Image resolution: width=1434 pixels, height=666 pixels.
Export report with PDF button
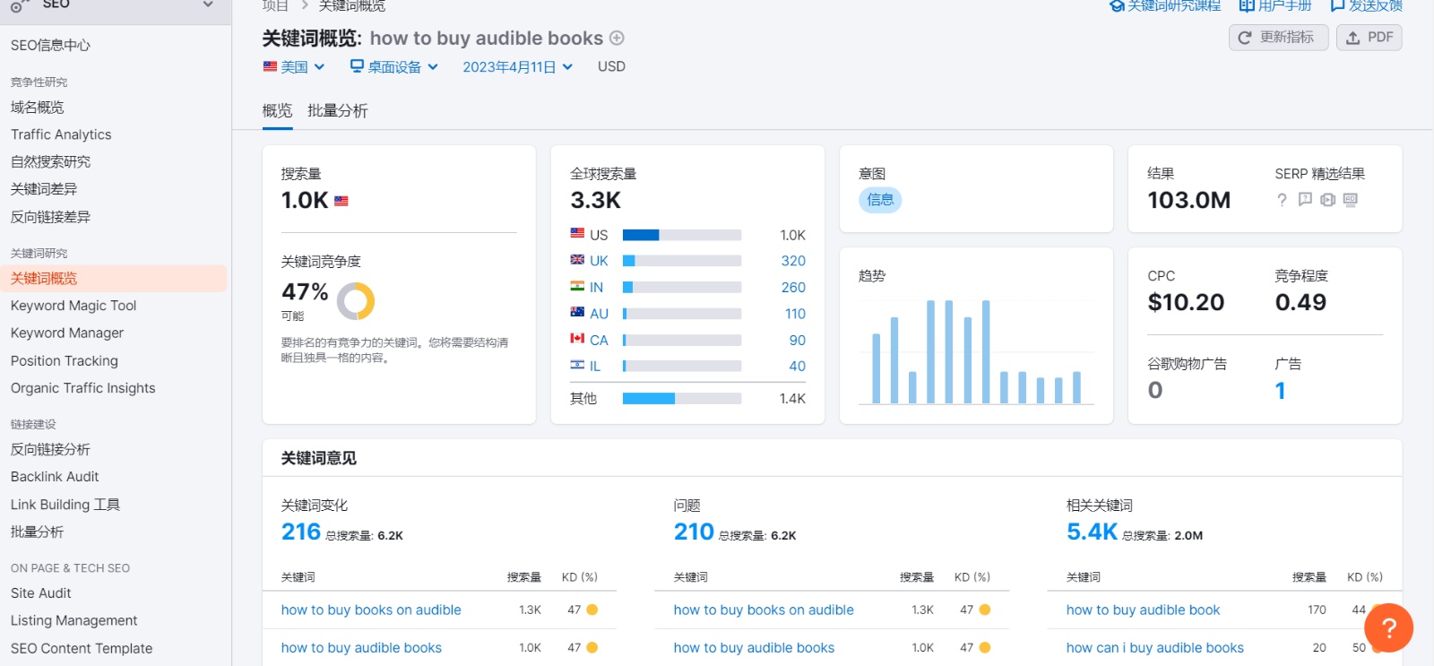click(x=1369, y=38)
